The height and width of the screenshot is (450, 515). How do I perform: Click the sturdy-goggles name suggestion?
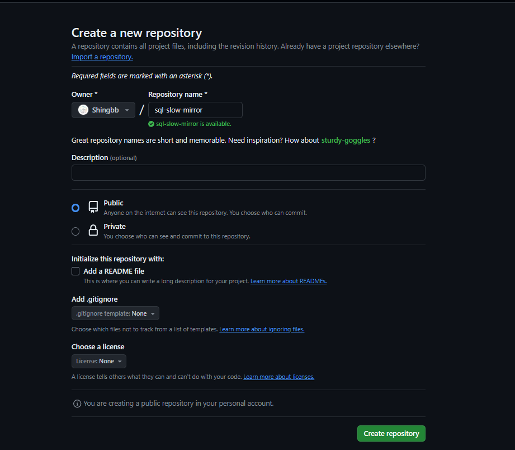point(346,140)
